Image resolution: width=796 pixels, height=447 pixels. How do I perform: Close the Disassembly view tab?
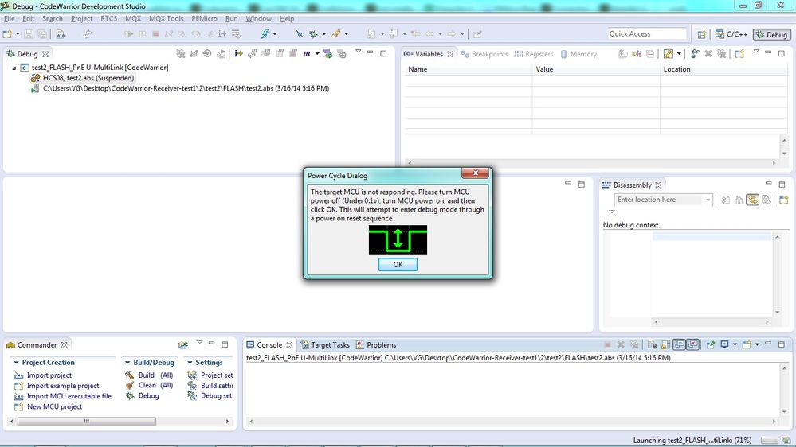click(x=658, y=185)
